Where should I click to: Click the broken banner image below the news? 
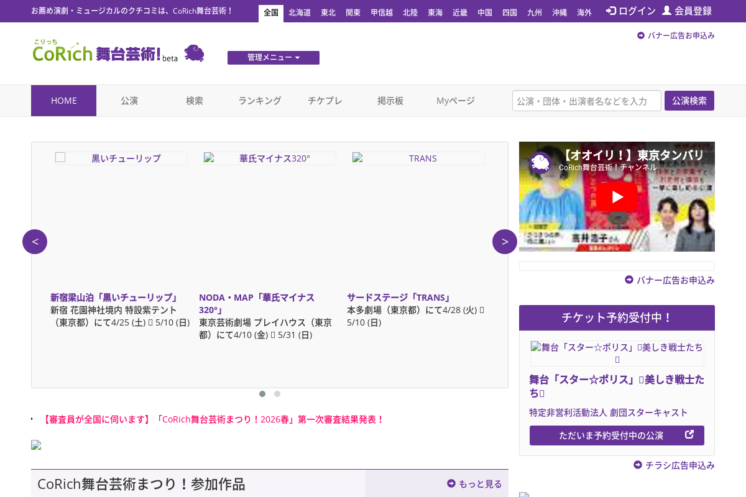tap(36, 445)
